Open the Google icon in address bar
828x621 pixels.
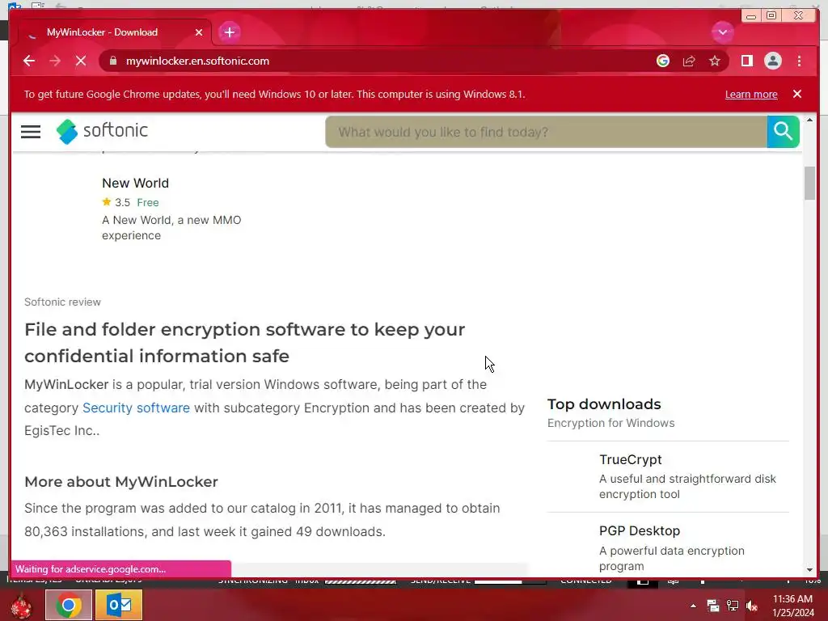pos(663,61)
